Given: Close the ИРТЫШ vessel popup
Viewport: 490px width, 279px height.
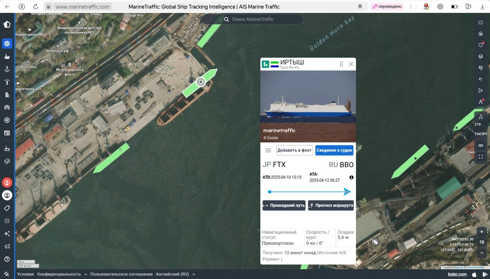Looking at the screenshot, I should 351,64.
